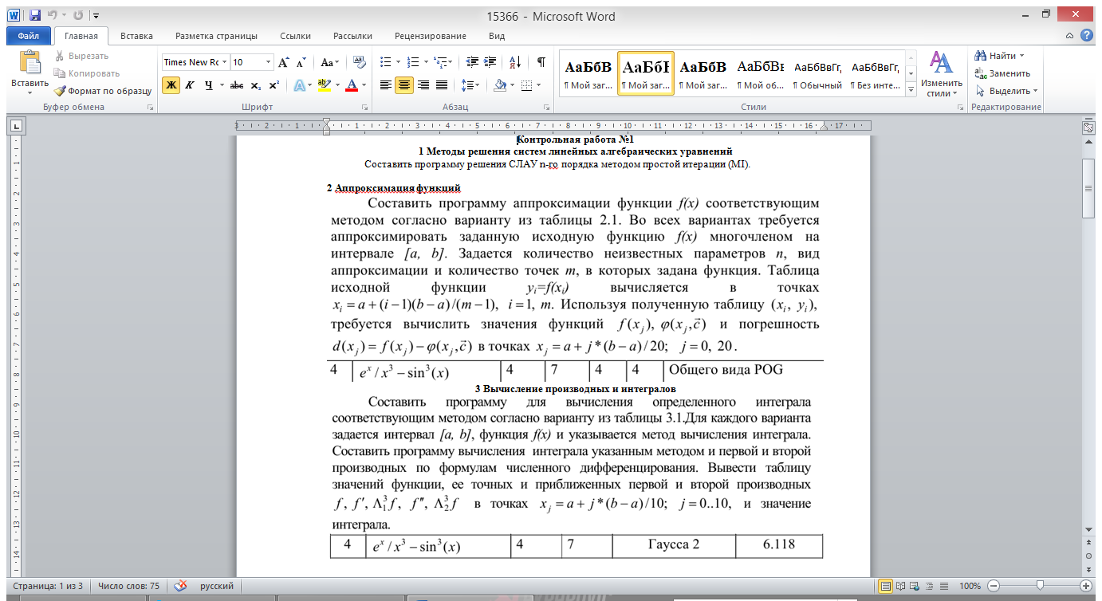Image resolution: width=1102 pixels, height=601 pixels.
Task: Click Заменить to replace text
Action: point(1003,73)
